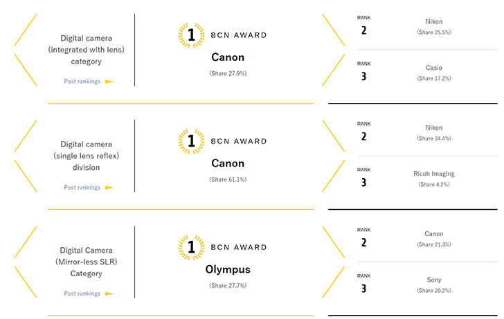Screen dimensions: 504x319
Task: Click yellow arrow beside single lens reflex Past rankings
Action: point(109,188)
